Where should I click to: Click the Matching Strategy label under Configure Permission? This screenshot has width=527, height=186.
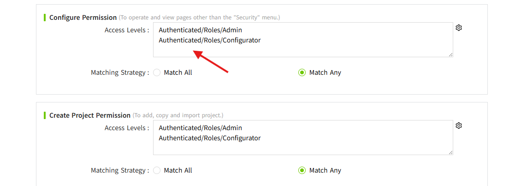119,72
